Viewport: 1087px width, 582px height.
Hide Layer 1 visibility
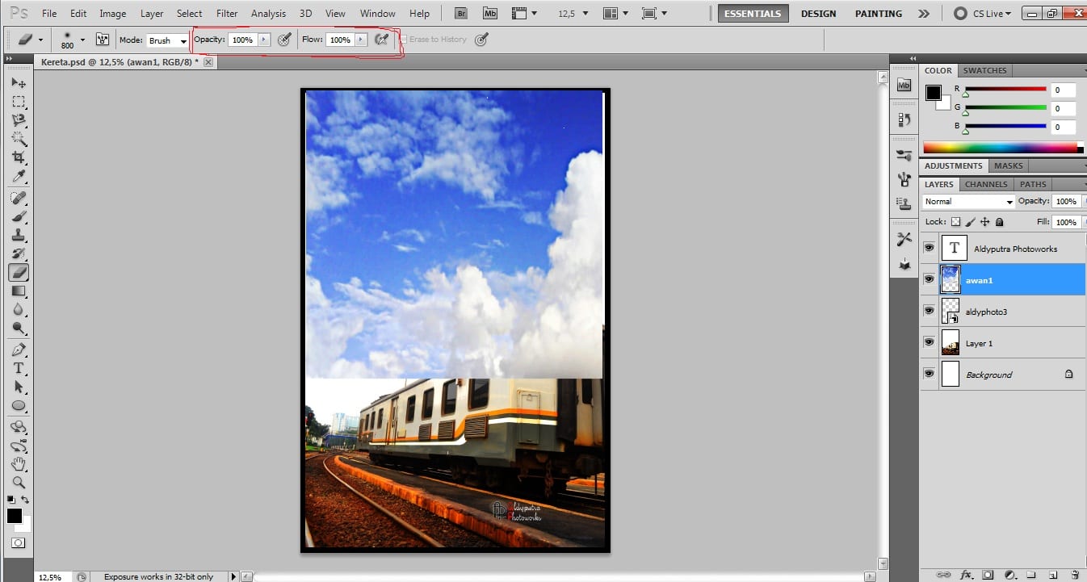click(929, 342)
